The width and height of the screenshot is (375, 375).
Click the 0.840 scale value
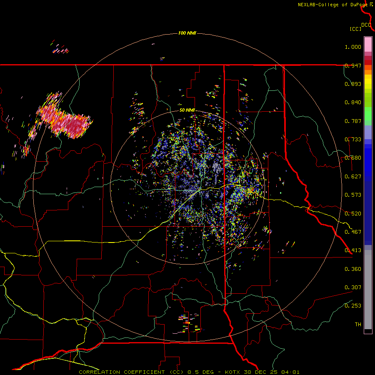click(x=353, y=102)
